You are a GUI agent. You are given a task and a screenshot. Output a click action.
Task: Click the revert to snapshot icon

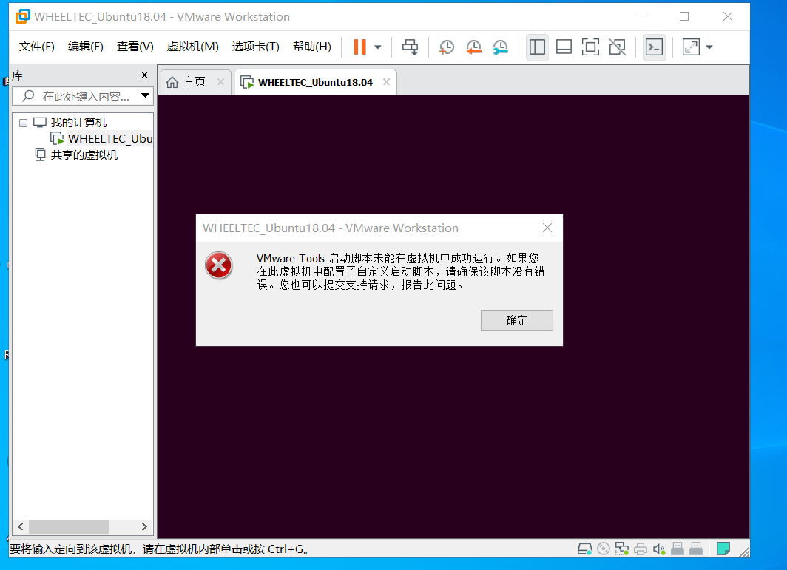(473, 47)
